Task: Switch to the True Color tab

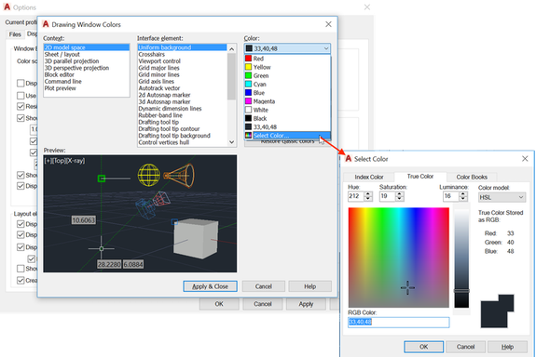Action: [x=420, y=177]
